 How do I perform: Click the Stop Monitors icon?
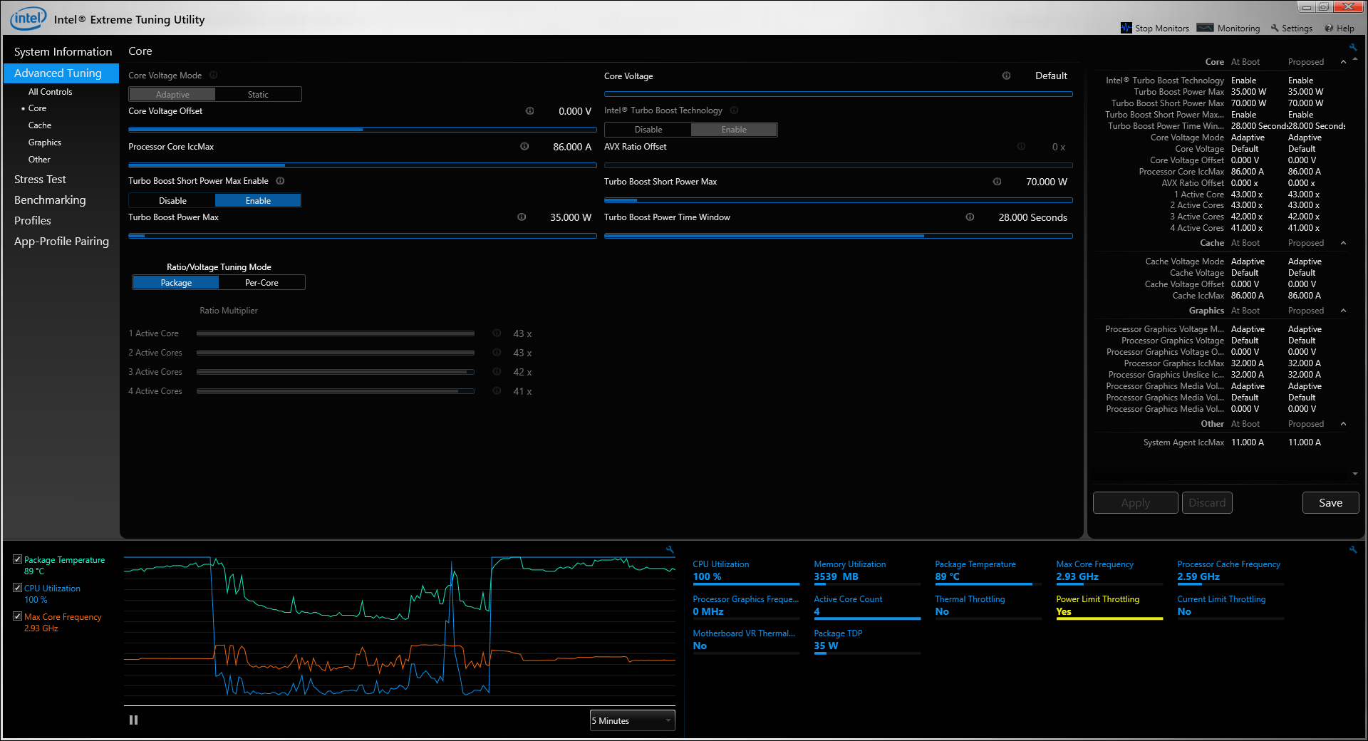(1126, 28)
